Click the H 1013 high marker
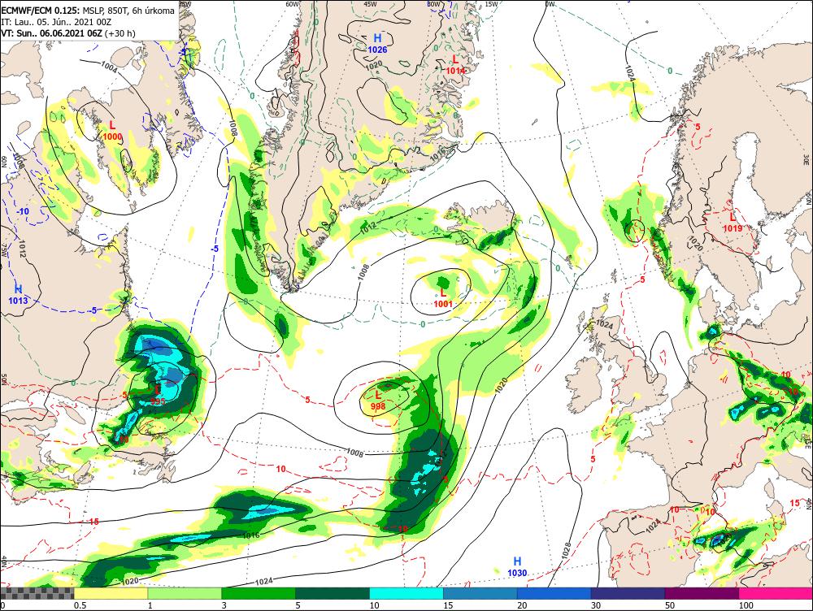 click(18, 294)
